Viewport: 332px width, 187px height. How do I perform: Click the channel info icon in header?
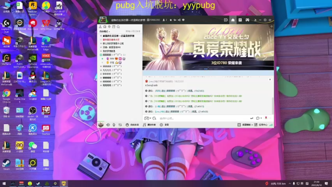(x=183, y=20)
